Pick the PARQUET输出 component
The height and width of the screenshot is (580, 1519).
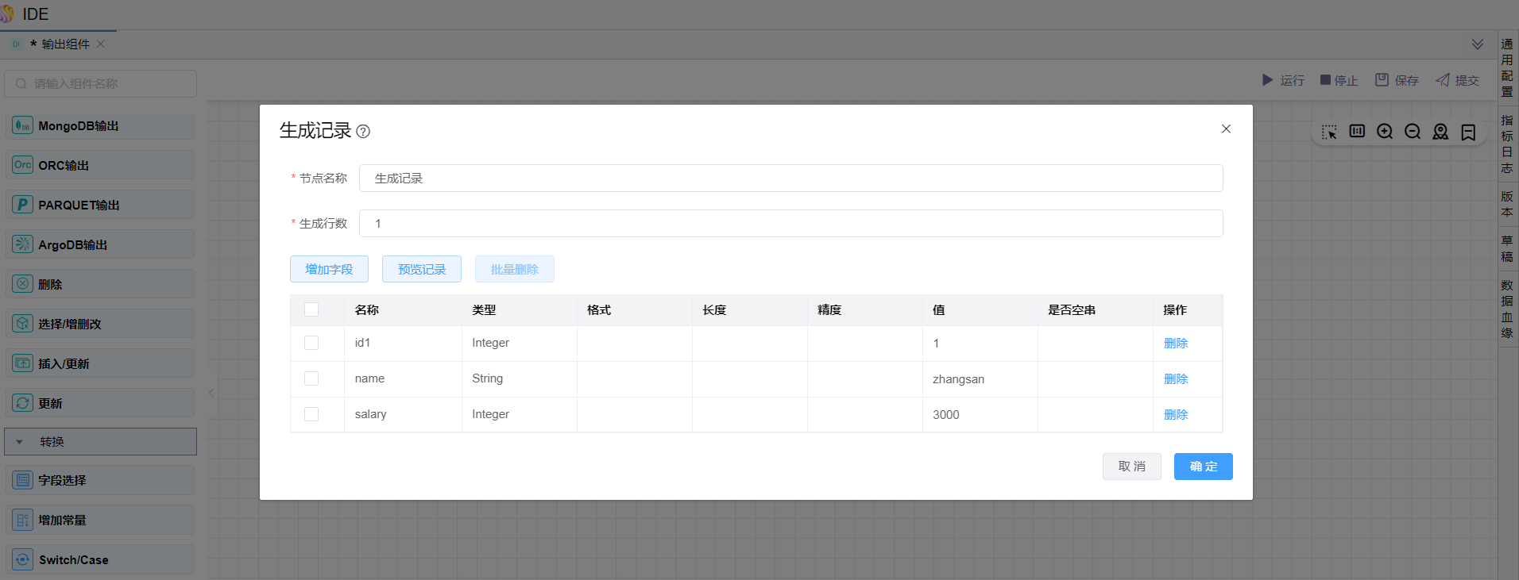tap(100, 205)
